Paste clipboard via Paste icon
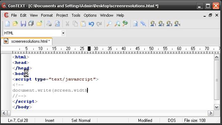The width and height of the screenshot is (222, 125). pos(83,24)
